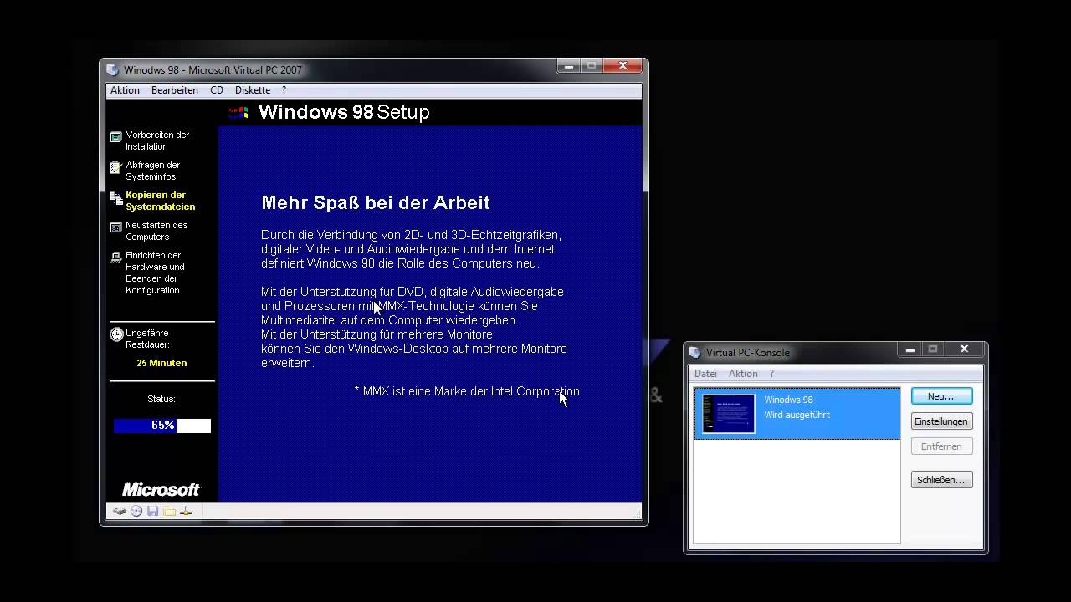
Task: Click the Kopieren der Systemdateien step icon
Action: pos(116,198)
